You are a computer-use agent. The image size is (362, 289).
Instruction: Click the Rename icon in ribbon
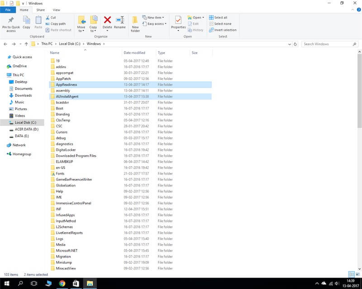tap(120, 20)
